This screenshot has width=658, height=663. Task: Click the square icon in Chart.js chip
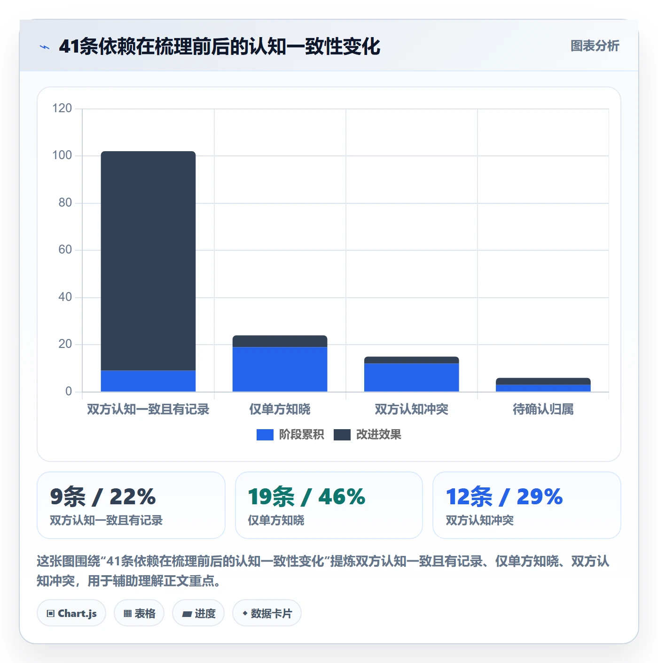[x=51, y=614]
